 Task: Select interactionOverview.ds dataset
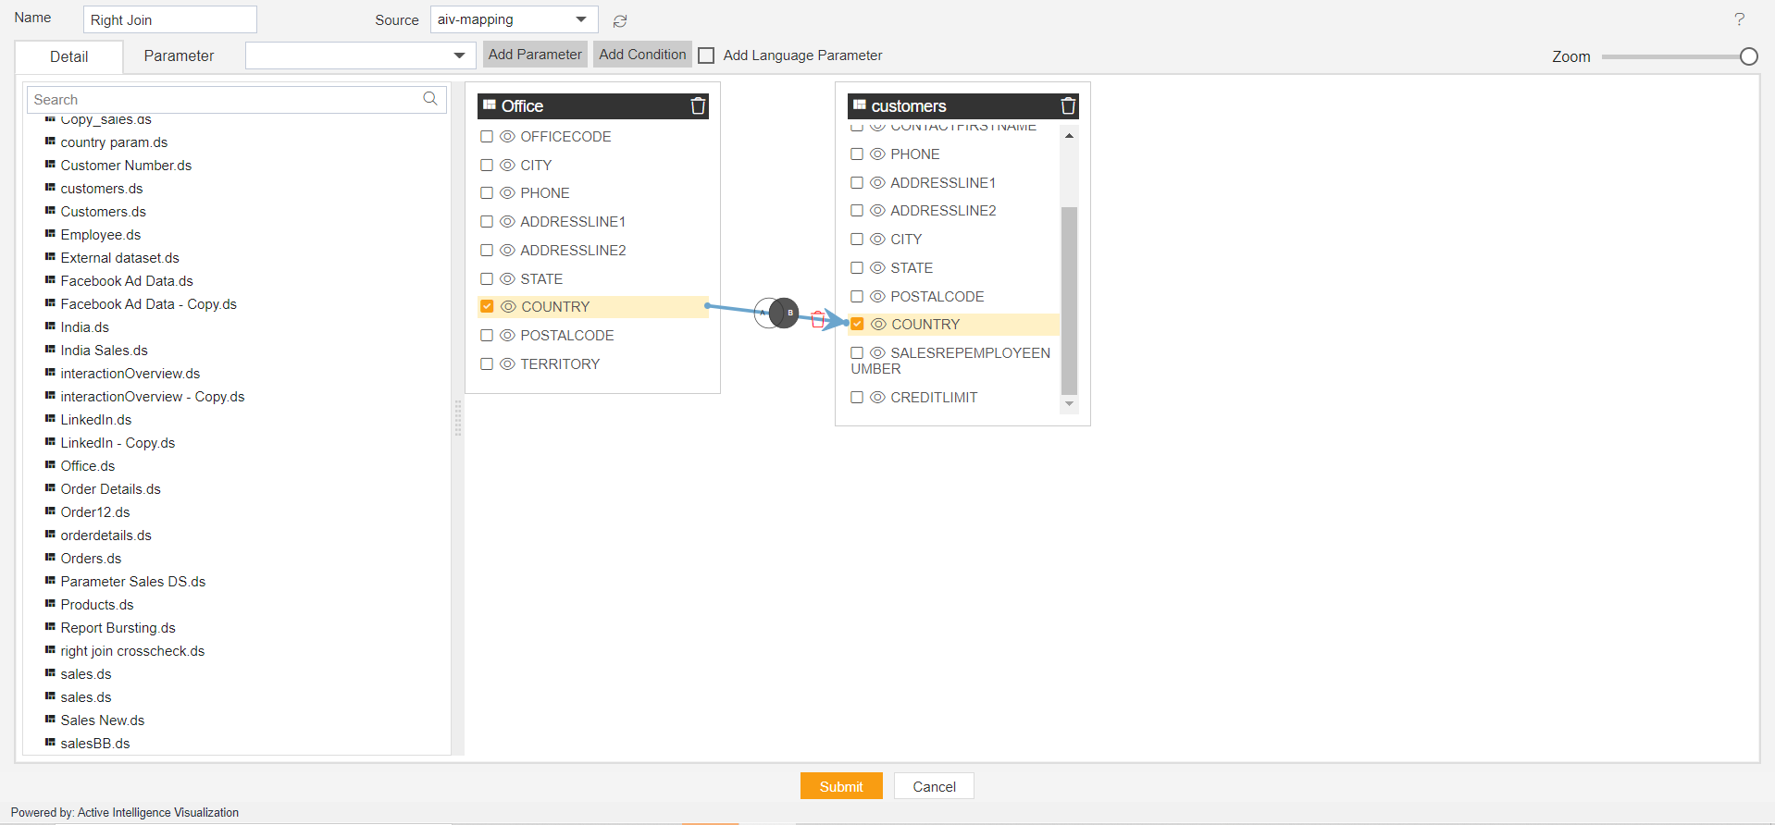[x=130, y=373]
